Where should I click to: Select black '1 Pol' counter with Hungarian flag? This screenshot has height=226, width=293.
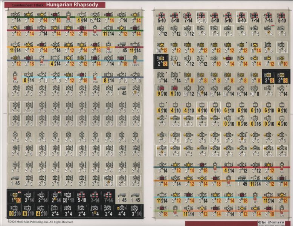[x=55, y=197]
